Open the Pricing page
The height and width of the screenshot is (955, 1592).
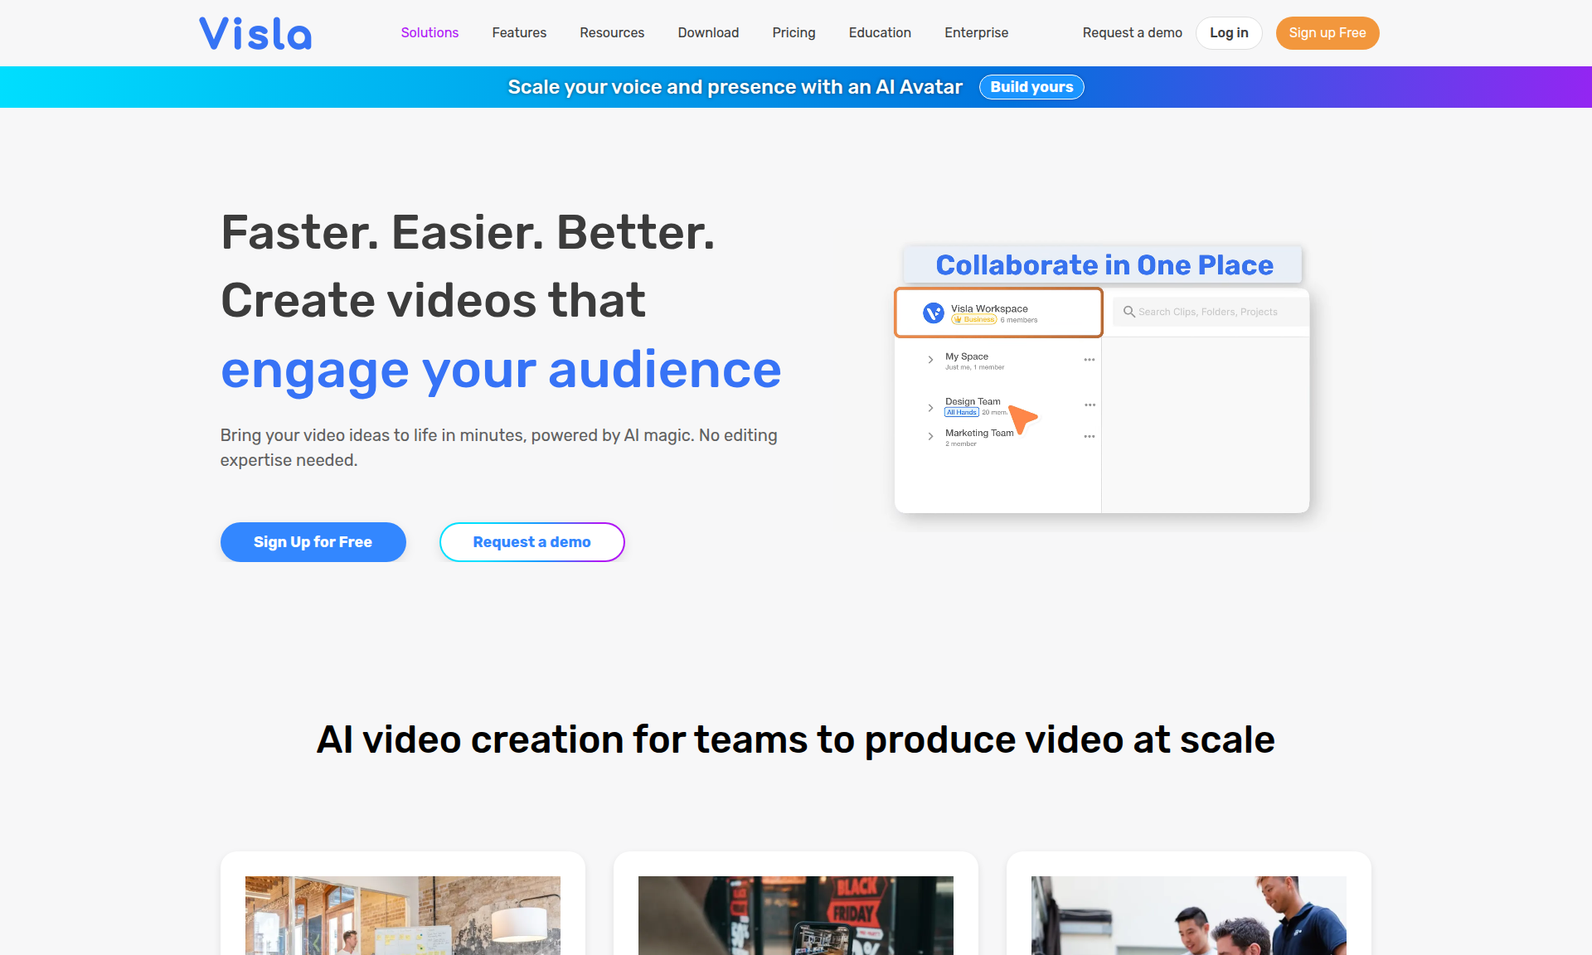click(x=794, y=33)
